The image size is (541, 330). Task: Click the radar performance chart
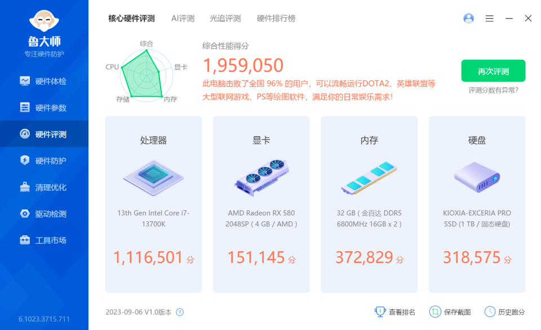147,75
